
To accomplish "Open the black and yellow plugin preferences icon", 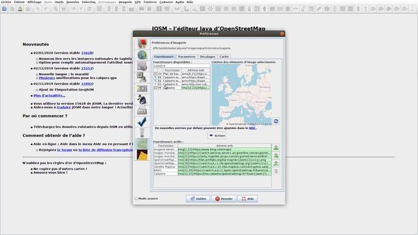I will click(142, 155).
